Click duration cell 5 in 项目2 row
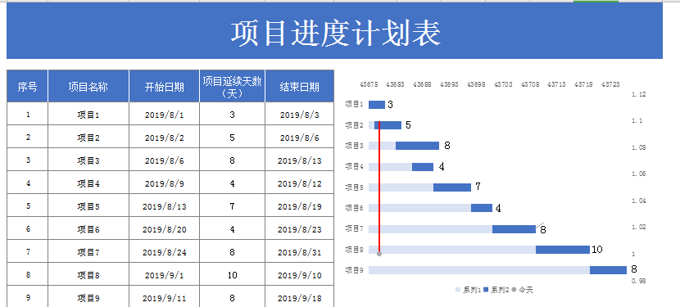 [233, 138]
